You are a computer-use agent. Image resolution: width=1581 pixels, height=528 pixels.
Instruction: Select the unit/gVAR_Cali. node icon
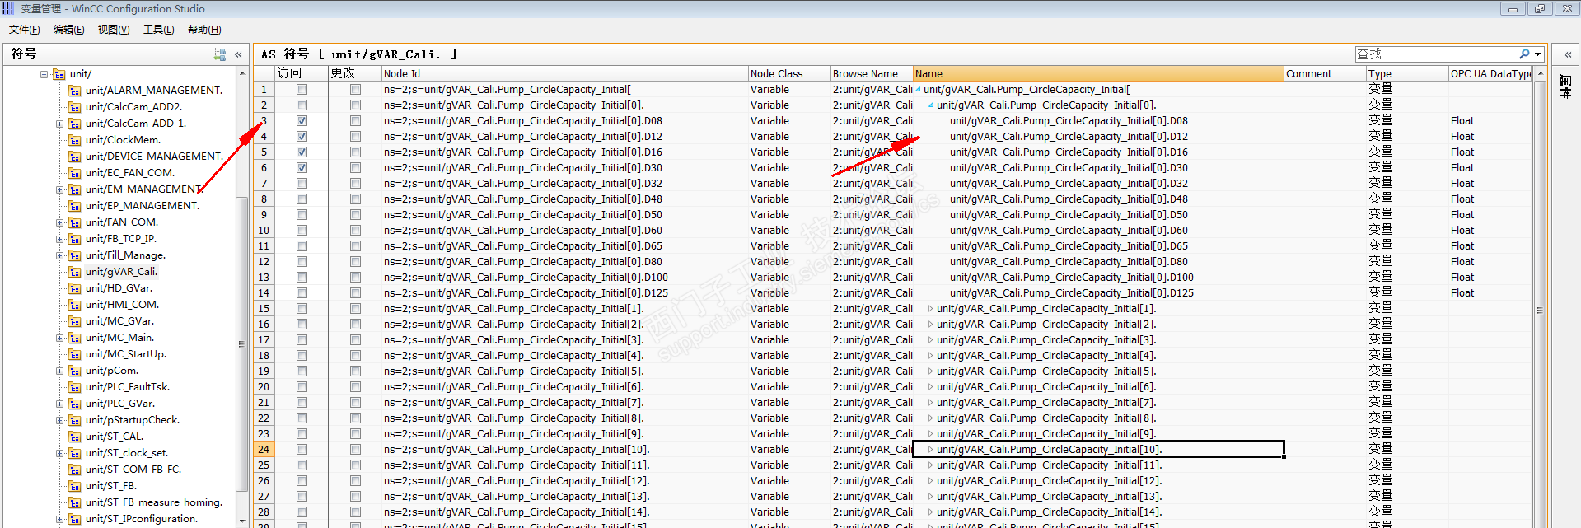point(75,272)
